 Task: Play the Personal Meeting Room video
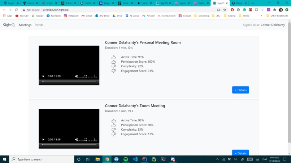tap(43, 76)
